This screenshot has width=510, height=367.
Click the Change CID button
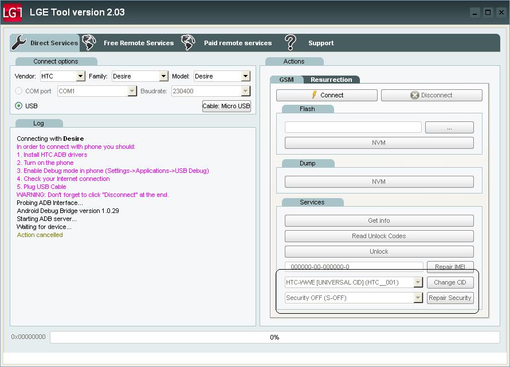pyautogui.click(x=450, y=282)
